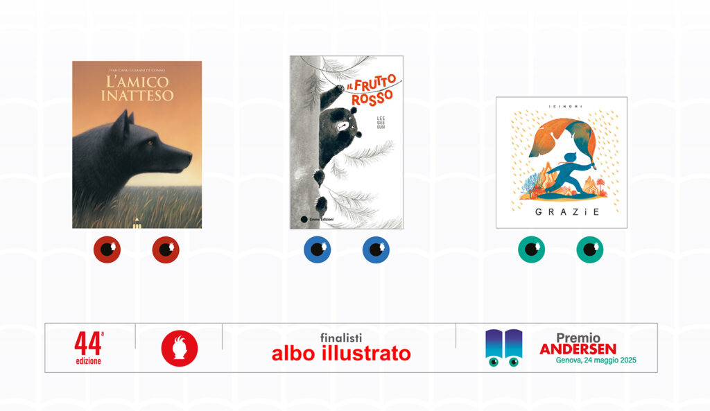This screenshot has height=411, width=710.
Task: Click the left green eye icon
Action: pos(531,250)
